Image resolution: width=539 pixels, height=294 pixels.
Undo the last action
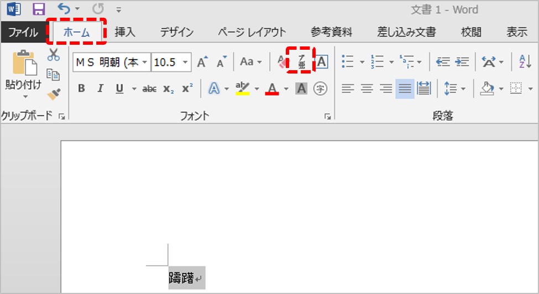[64, 9]
